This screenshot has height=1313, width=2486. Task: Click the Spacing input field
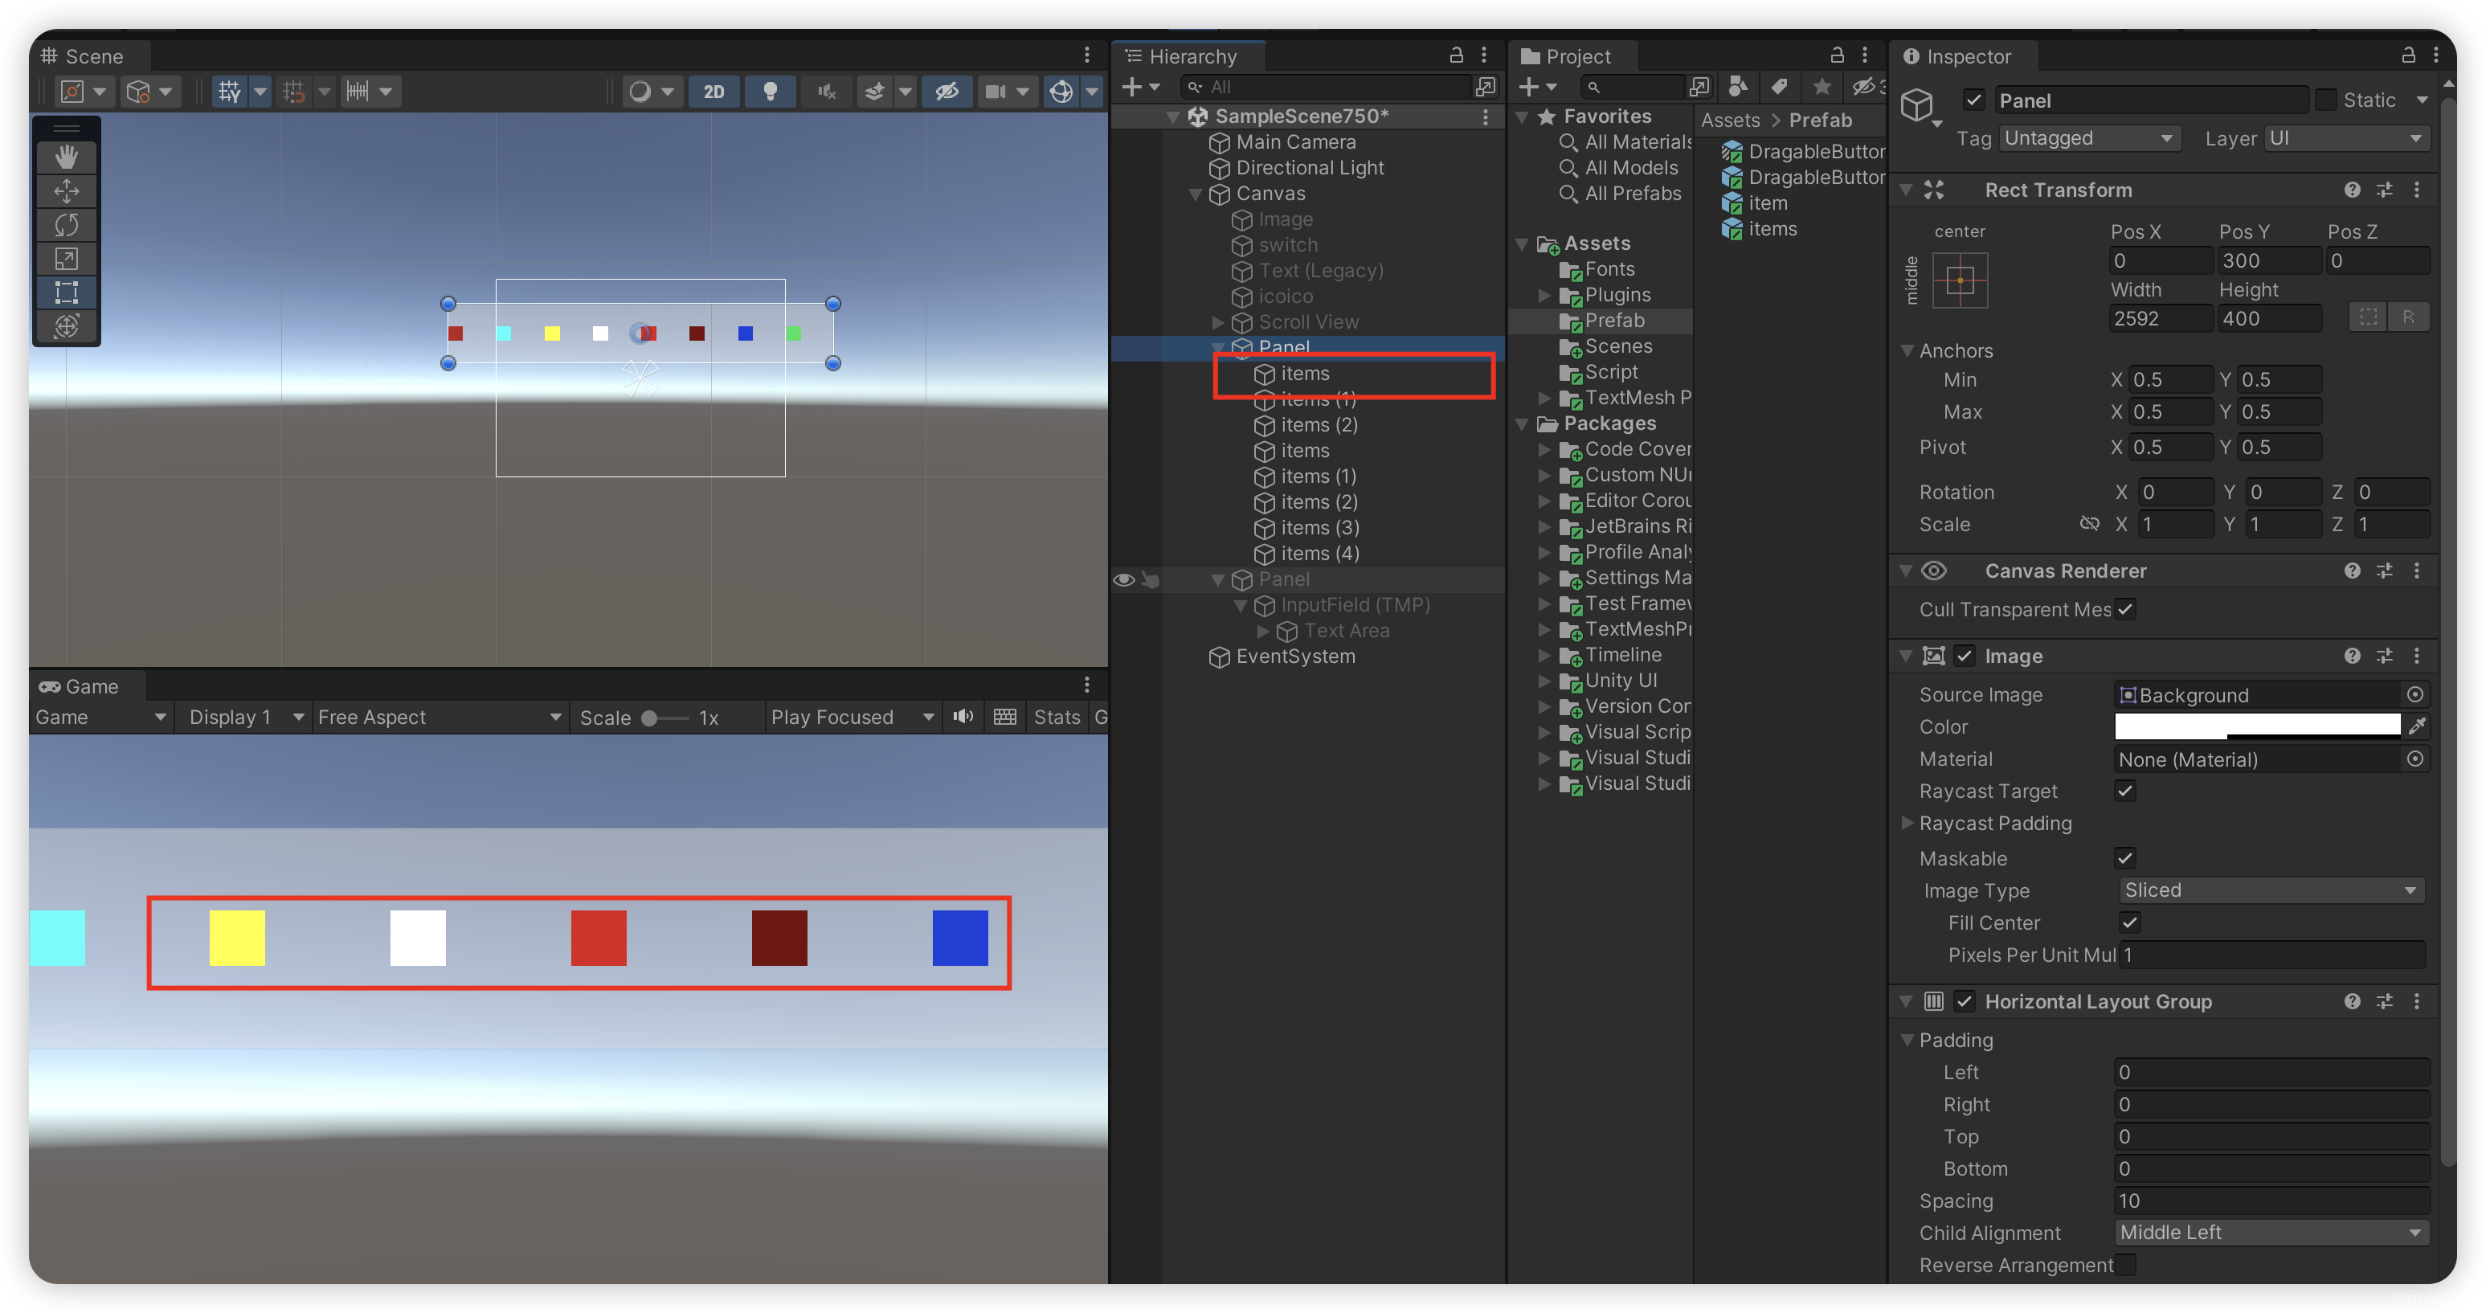click(x=2270, y=1201)
